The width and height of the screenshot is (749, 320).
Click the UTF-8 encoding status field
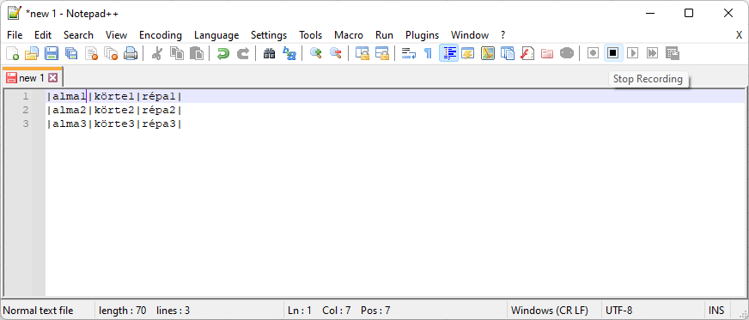click(x=653, y=311)
